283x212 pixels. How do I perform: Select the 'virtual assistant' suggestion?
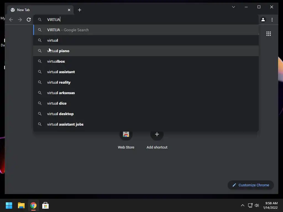(x=146, y=72)
